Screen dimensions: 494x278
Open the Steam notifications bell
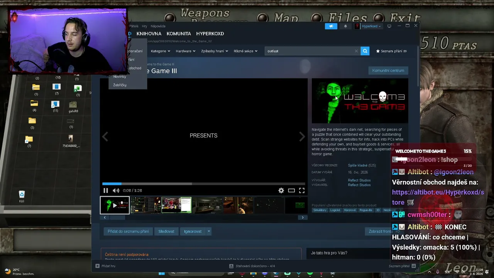[345, 26]
